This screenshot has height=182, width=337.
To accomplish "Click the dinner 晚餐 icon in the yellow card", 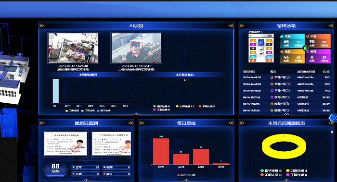I will (282, 52).
